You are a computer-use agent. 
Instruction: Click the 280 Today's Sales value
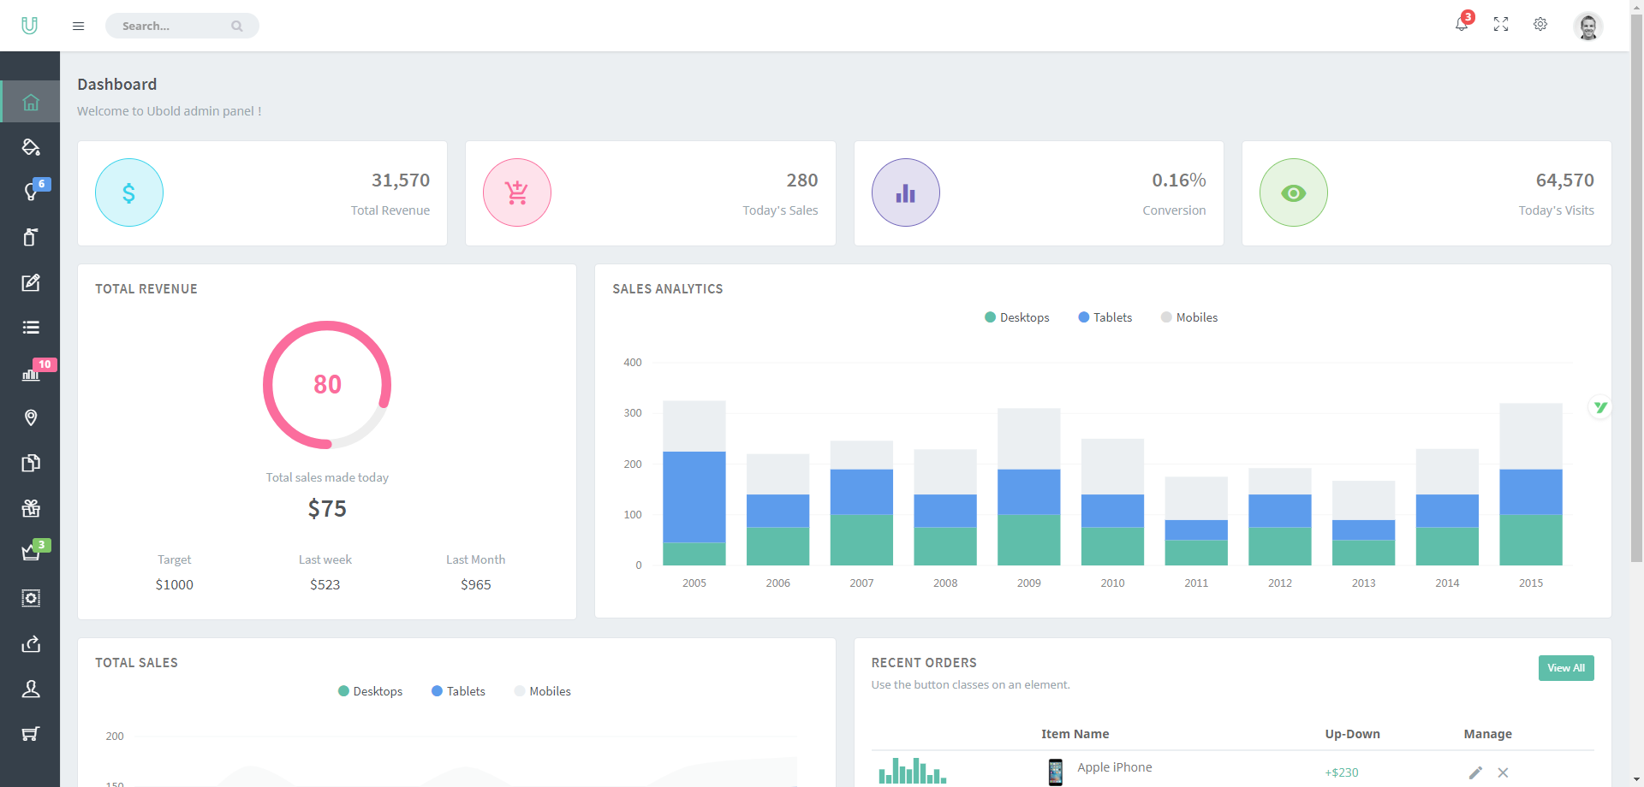pyautogui.click(x=802, y=180)
